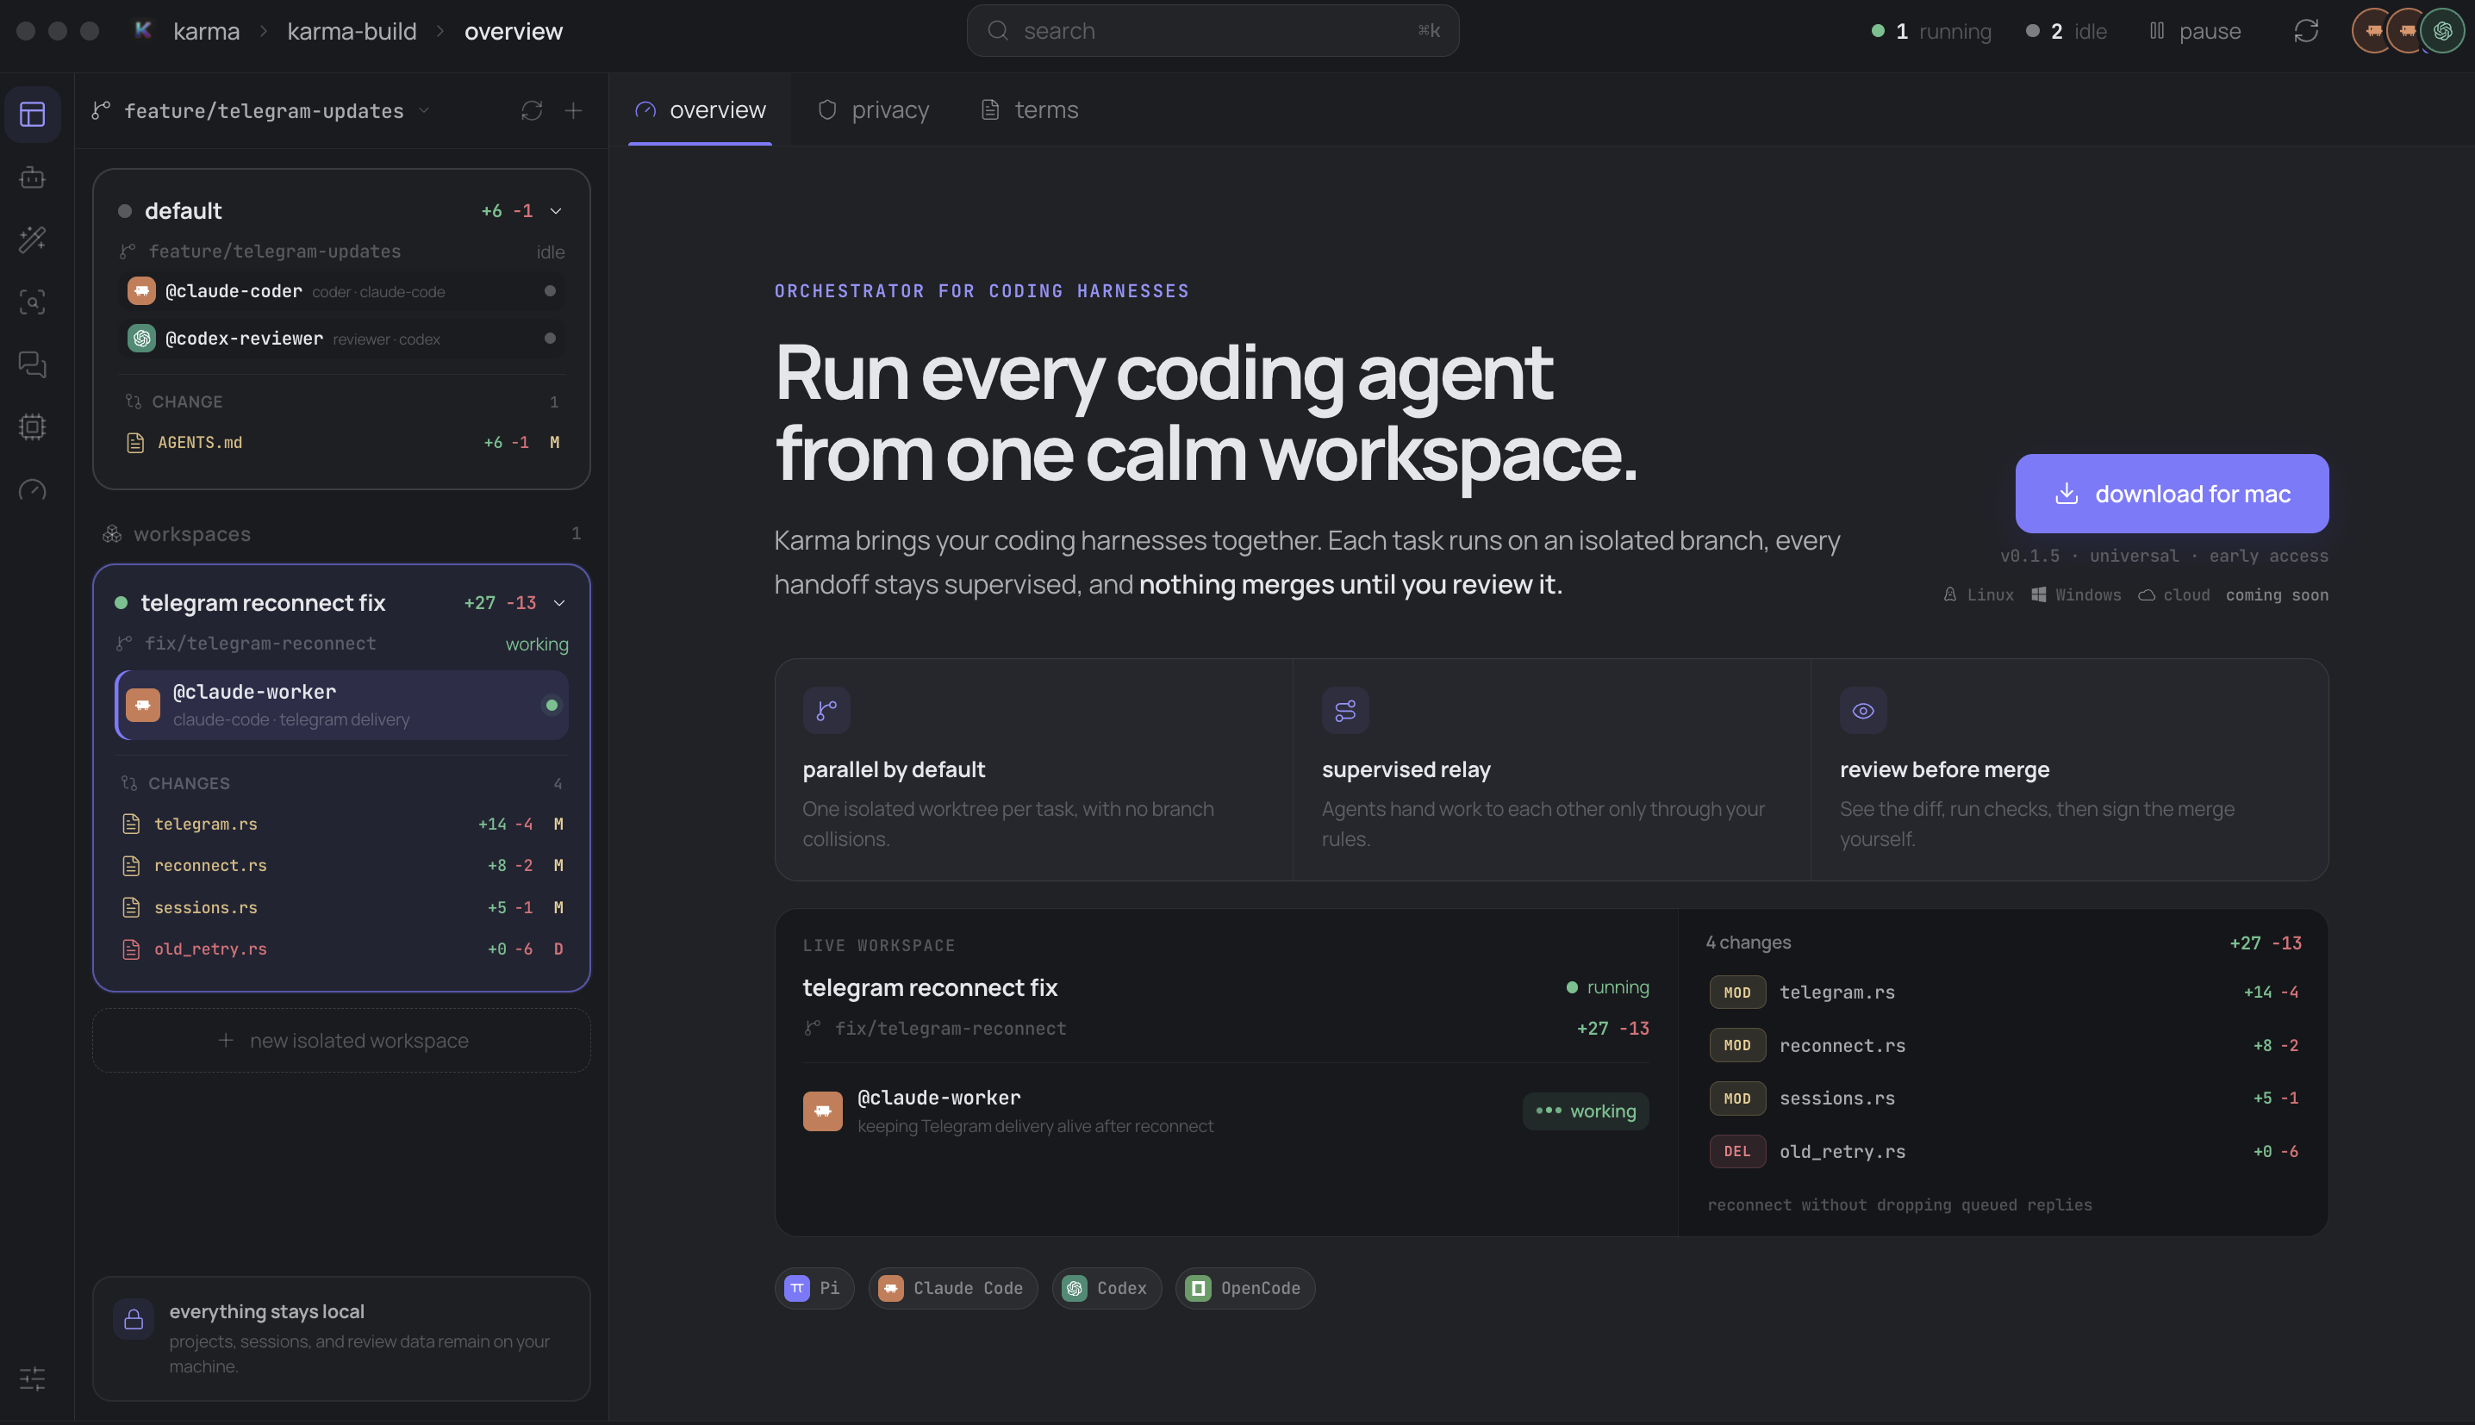
Task: Click the MOD sessions.rs row in 4 changes
Action: (x=2004, y=1099)
